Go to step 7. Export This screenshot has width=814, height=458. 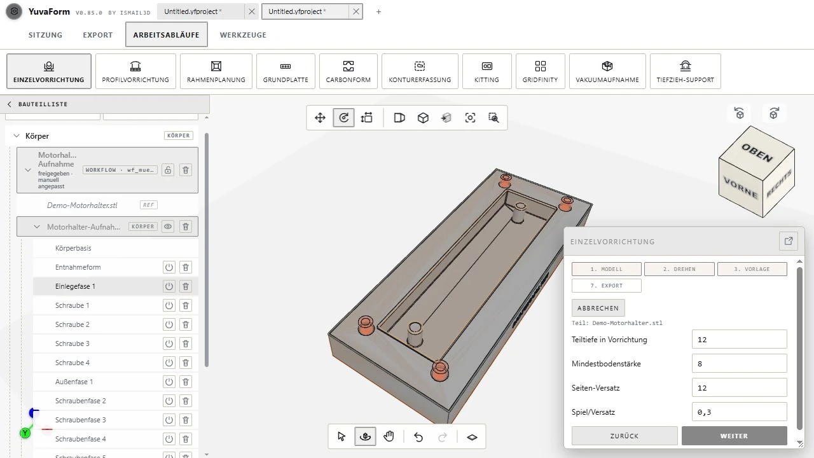(607, 286)
